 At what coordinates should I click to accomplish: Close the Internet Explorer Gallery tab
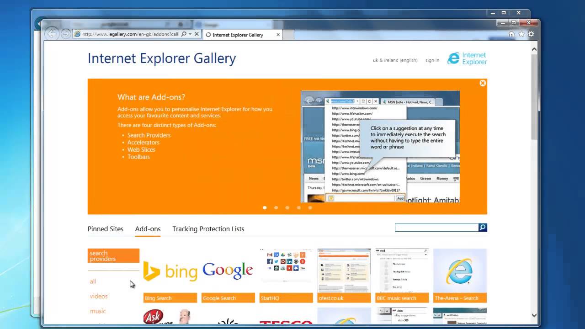pos(278,35)
